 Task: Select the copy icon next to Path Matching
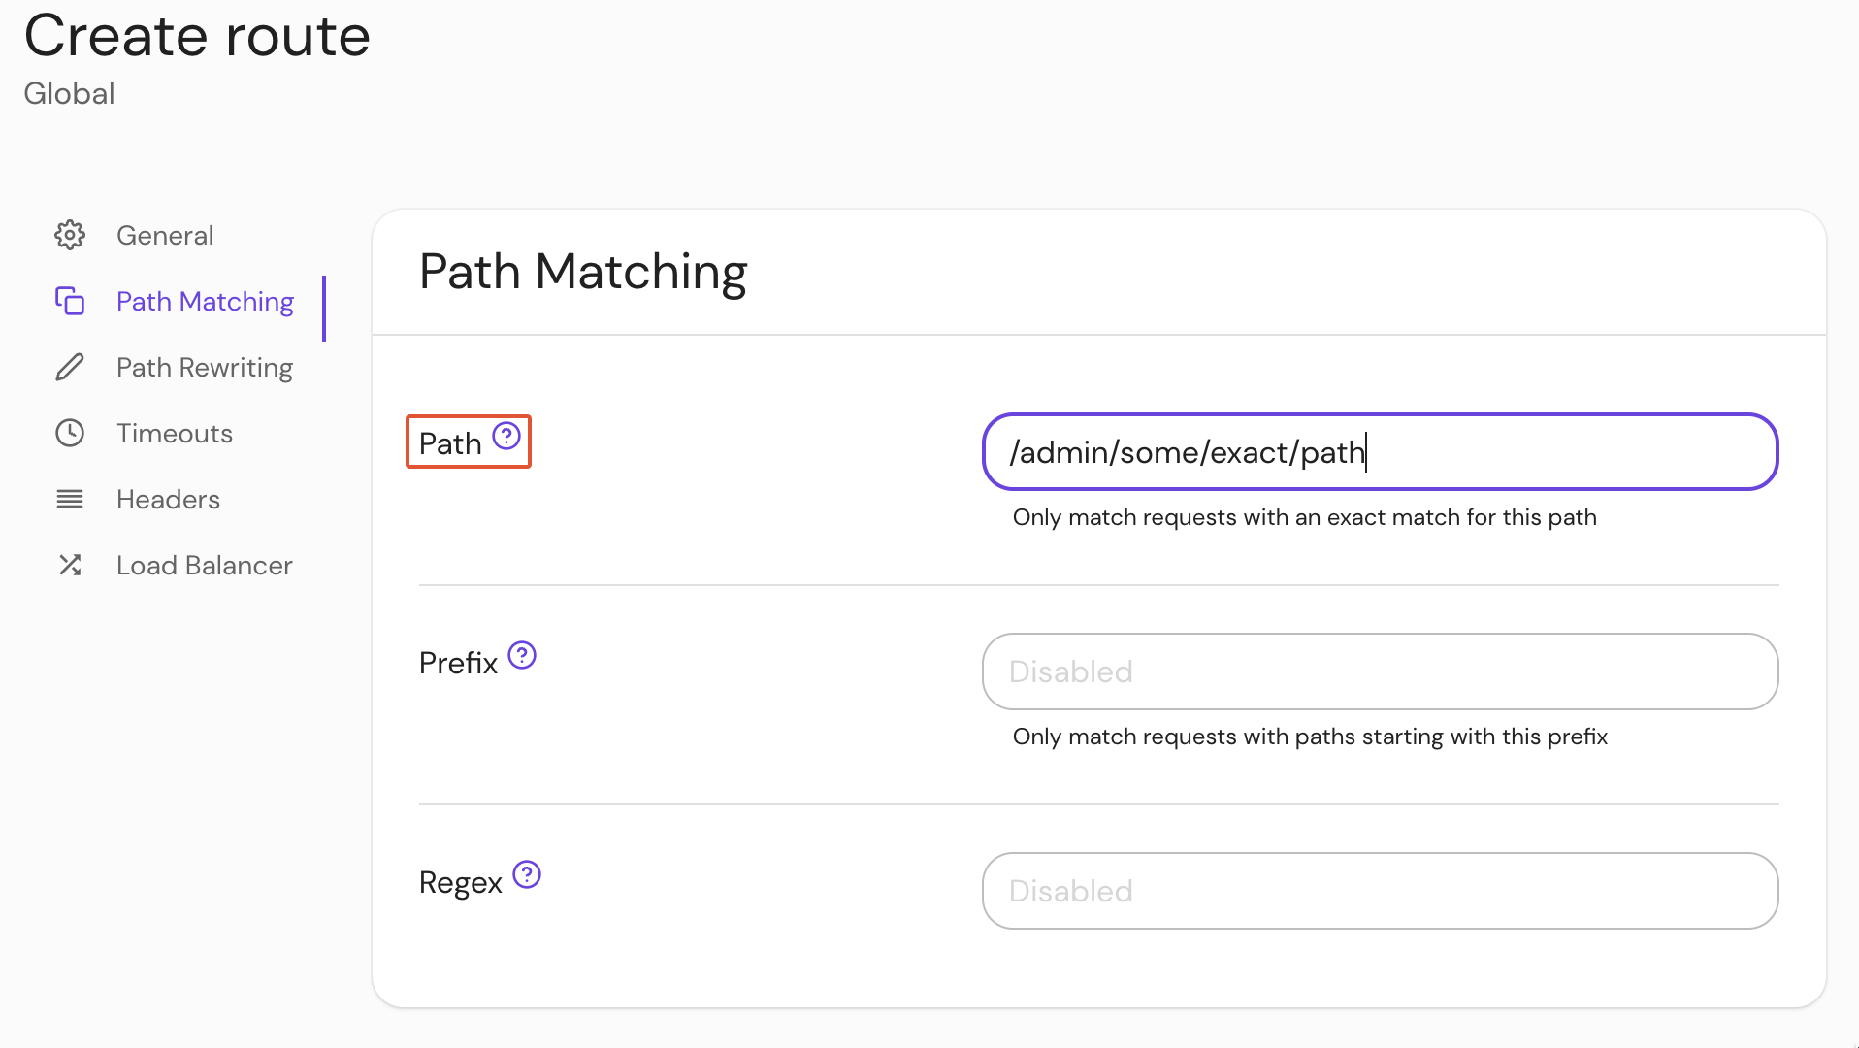69,301
